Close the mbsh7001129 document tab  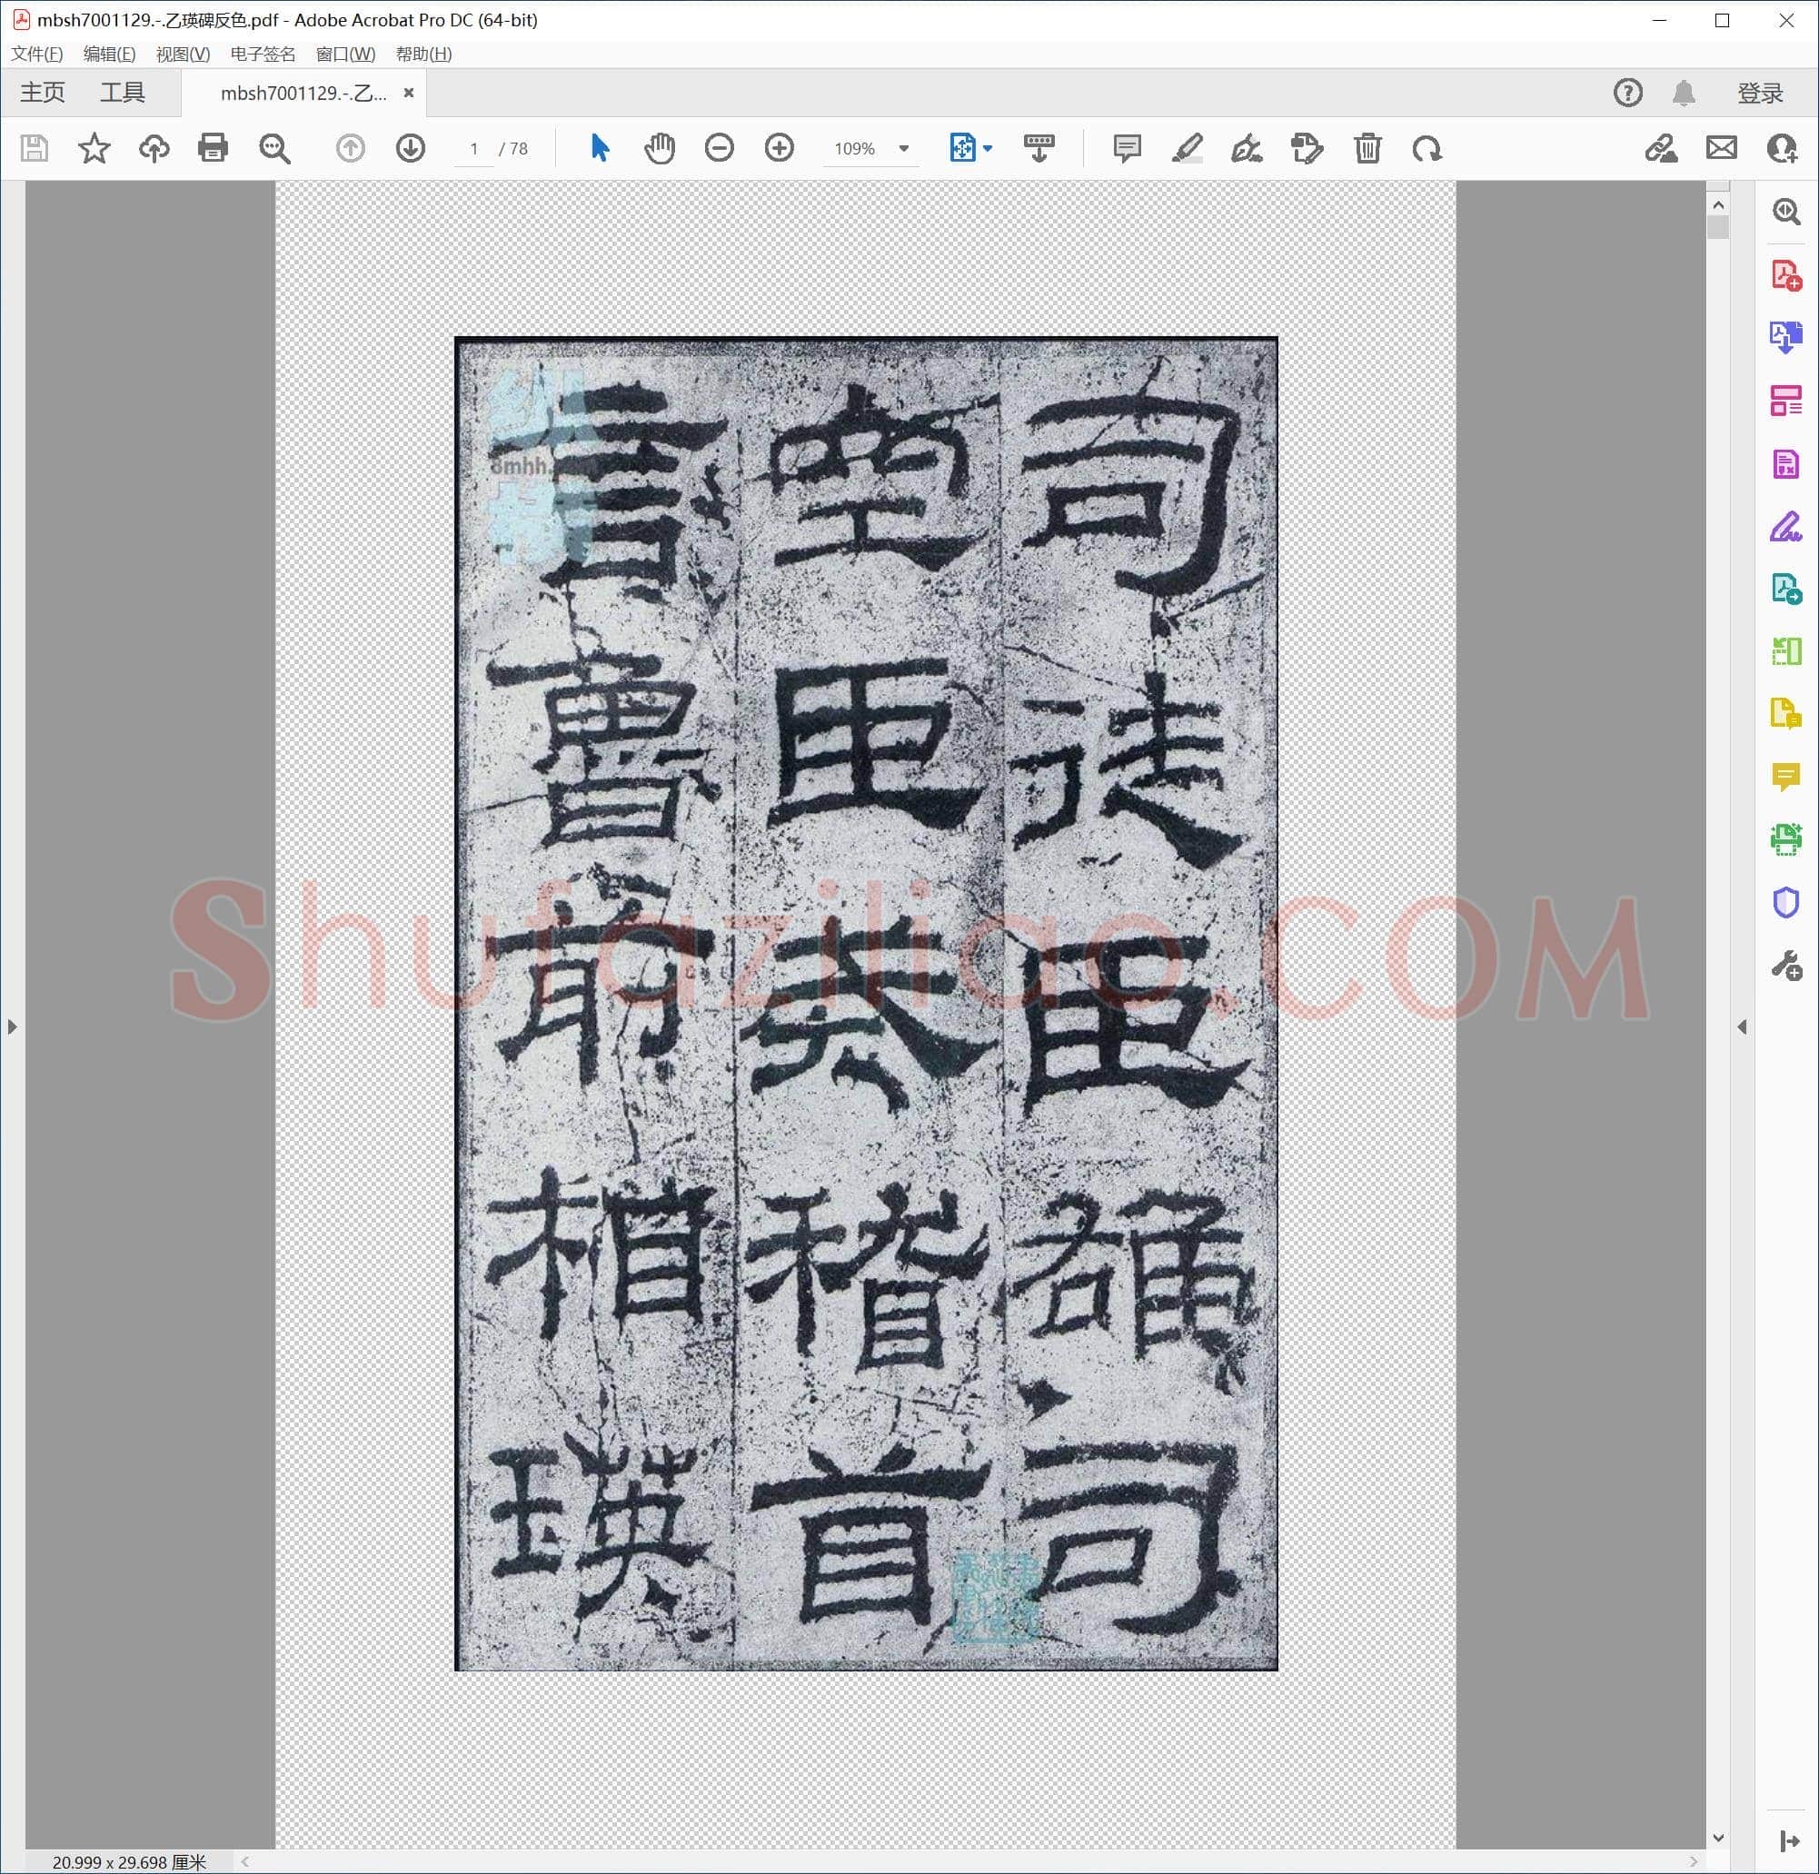[408, 93]
